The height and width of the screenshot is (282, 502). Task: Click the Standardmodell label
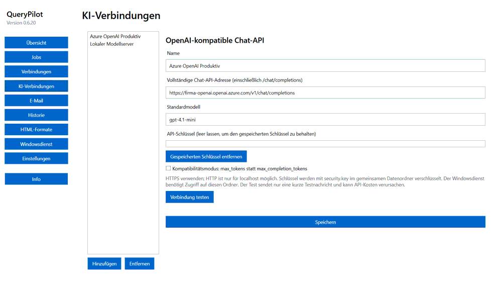pos(183,107)
